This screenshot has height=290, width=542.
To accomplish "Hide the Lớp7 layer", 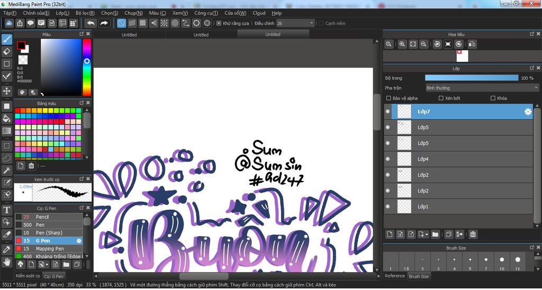I will tap(387, 112).
